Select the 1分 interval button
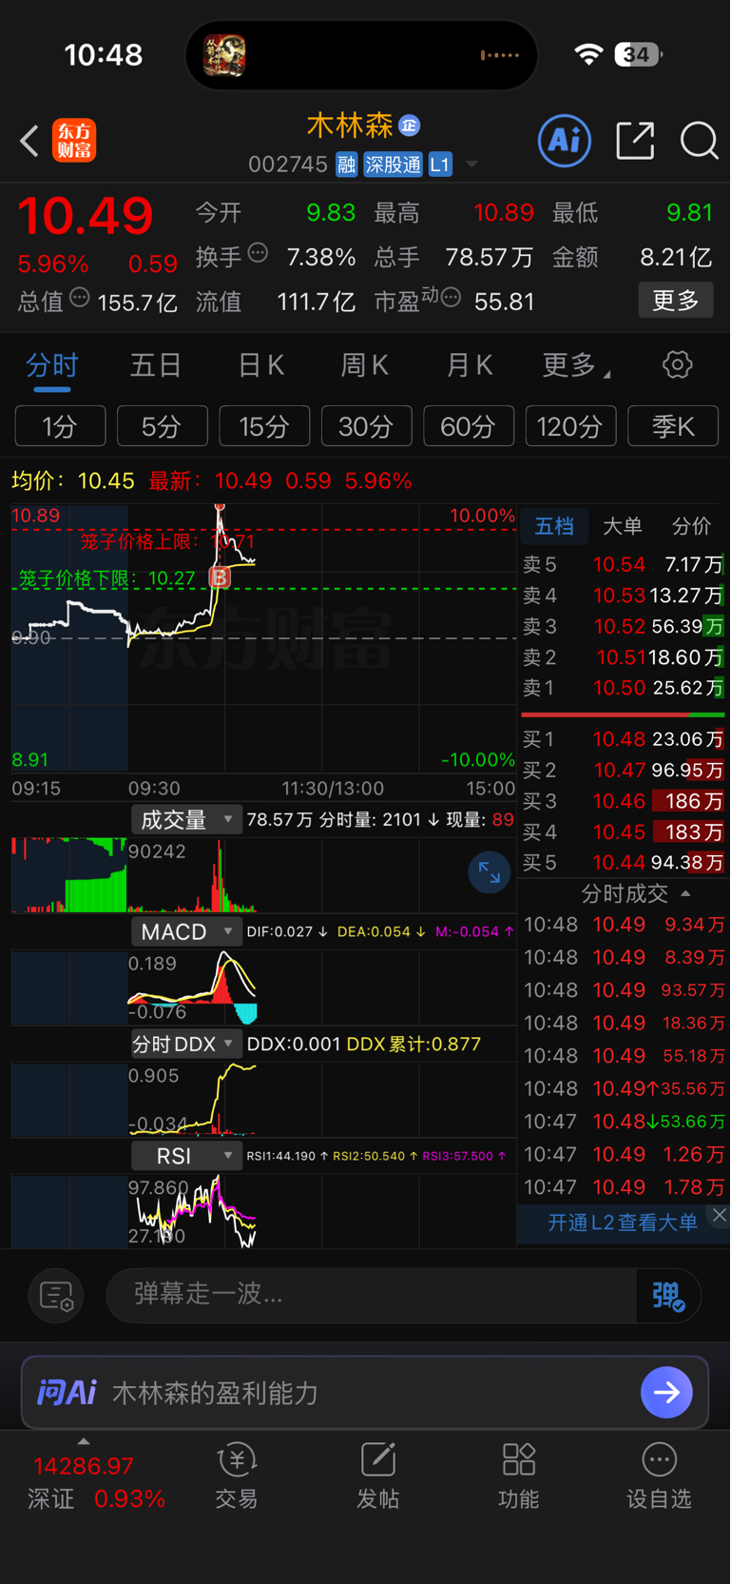Viewport: 731px width, 1584px height. (60, 425)
